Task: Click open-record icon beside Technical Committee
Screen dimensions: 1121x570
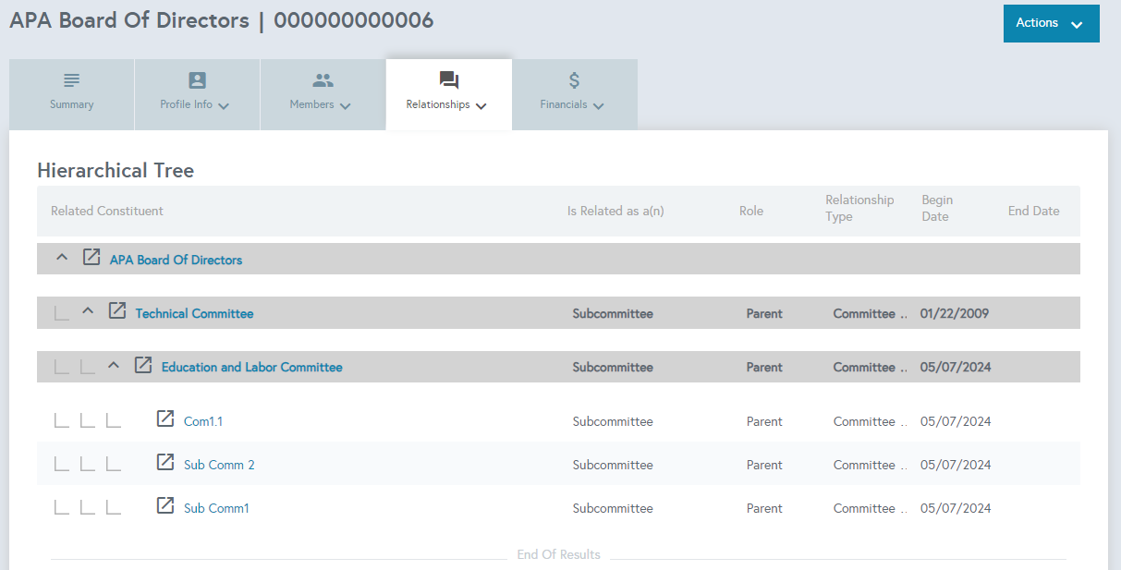Action: point(117,310)
